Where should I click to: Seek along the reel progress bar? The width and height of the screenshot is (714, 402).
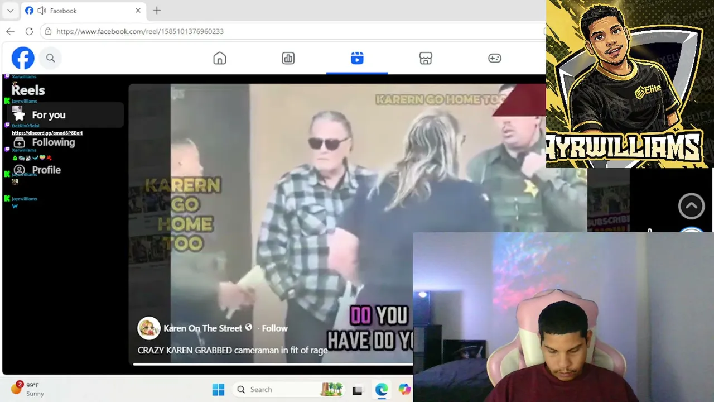[273, 364]
